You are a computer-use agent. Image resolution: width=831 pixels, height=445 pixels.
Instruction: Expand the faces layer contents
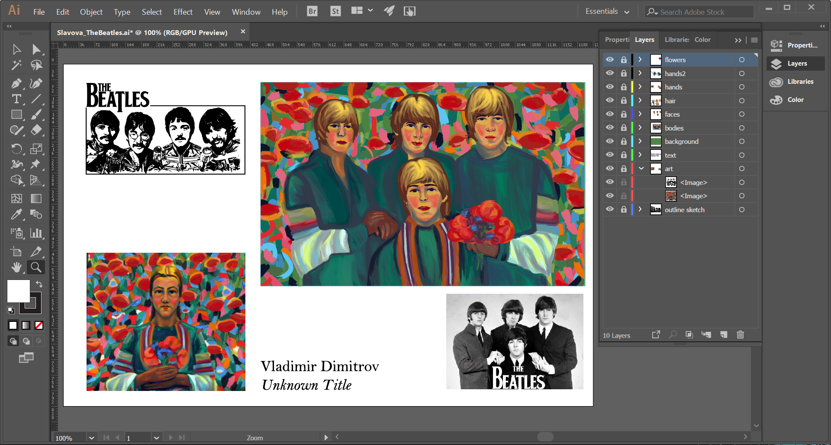(x=640, y=114)
